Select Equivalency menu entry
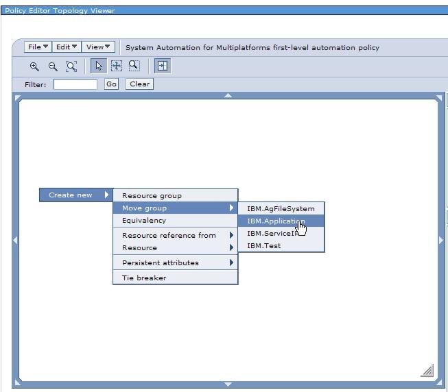This screenshot has width=448, height=392. [176, 220]
